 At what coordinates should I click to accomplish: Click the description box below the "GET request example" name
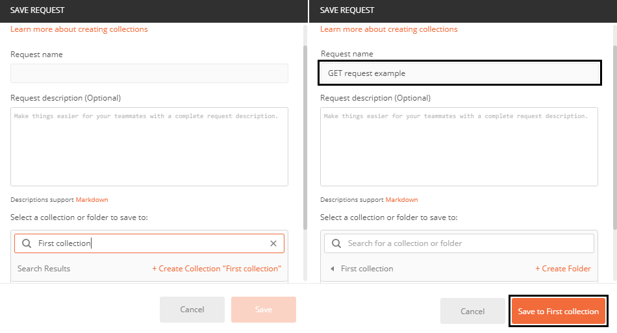point(459,147)
